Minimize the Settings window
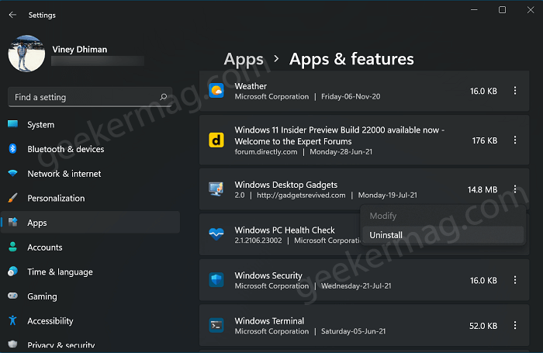This screenshot has width=543, height=353. click(474, 10)
